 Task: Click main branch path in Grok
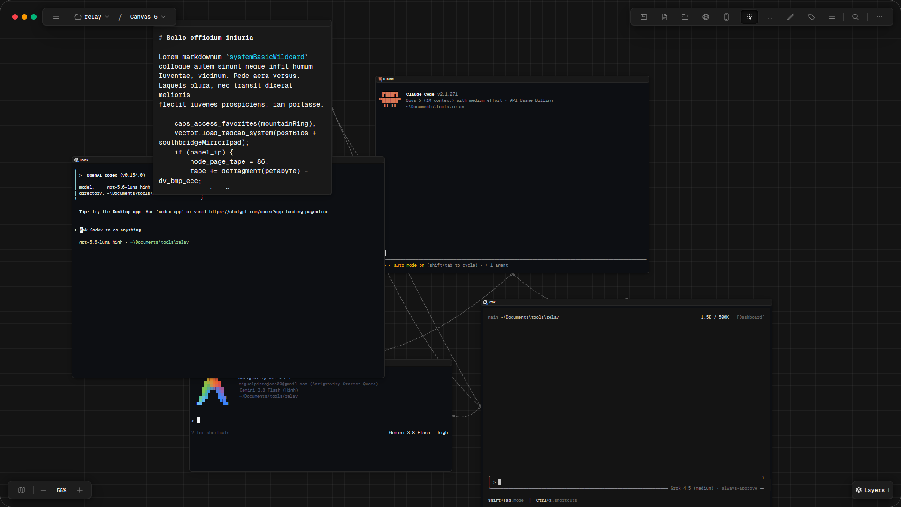tap(523, 317)
